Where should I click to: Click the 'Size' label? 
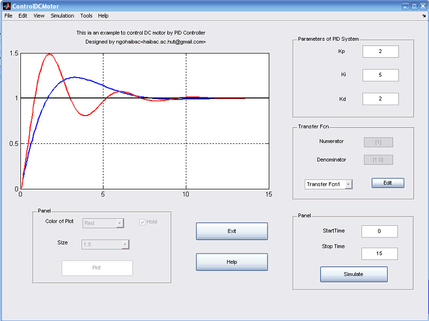click(x=62, y=243)
